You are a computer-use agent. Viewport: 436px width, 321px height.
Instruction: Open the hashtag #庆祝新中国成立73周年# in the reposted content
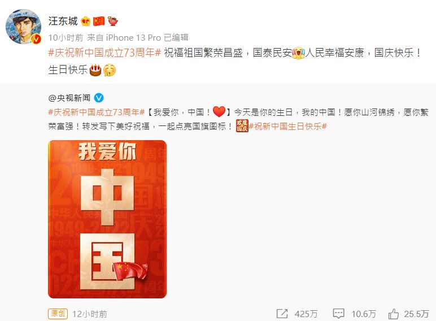point(97,112)
